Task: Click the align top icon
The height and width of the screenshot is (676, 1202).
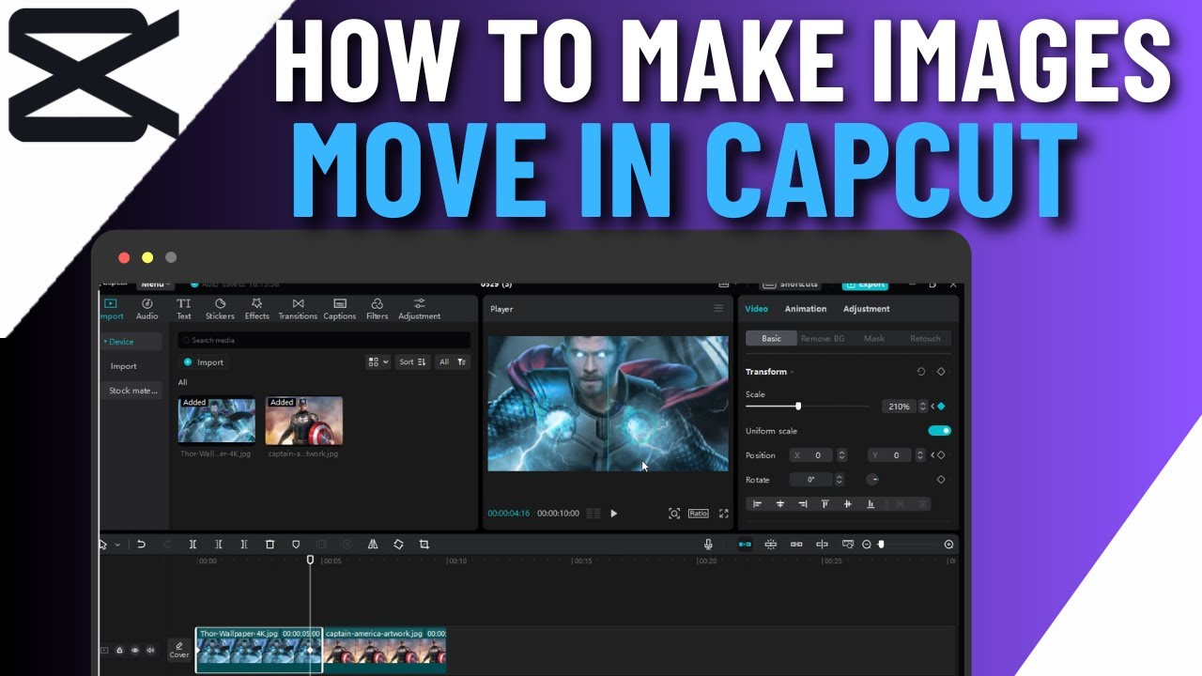Action: (825, 504)
